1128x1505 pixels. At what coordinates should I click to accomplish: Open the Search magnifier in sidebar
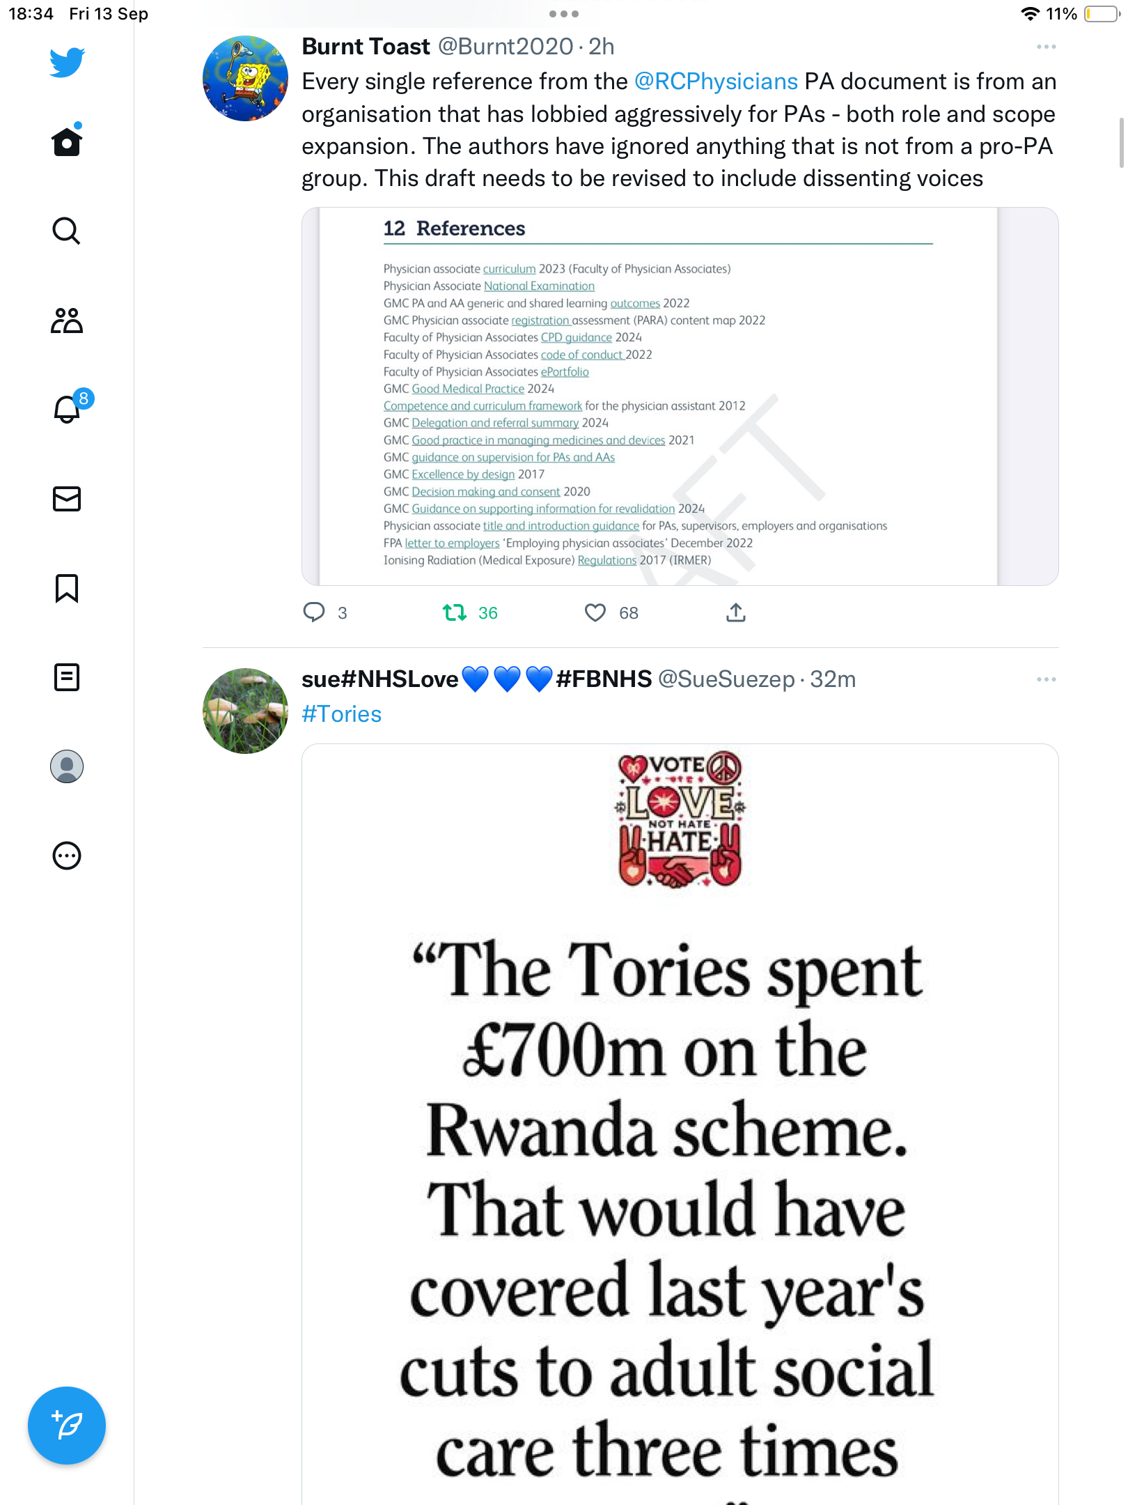[67, 231]
